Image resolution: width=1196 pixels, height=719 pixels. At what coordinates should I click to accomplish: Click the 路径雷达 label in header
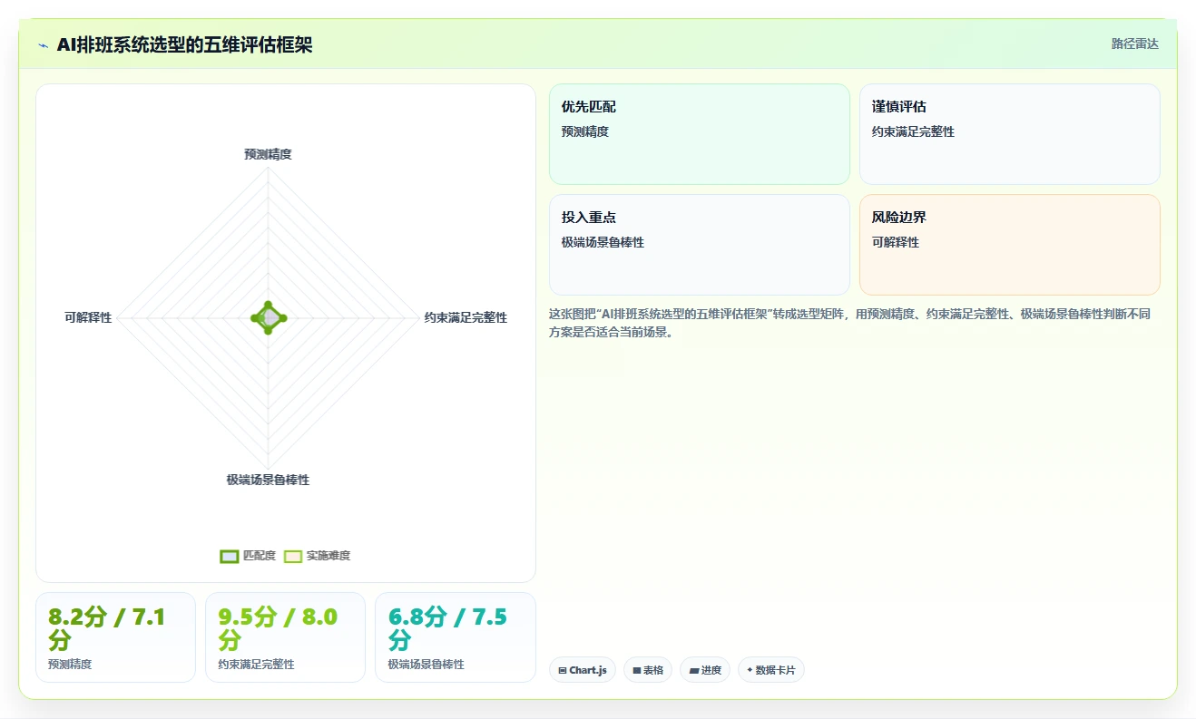(x=1135, y=44)
